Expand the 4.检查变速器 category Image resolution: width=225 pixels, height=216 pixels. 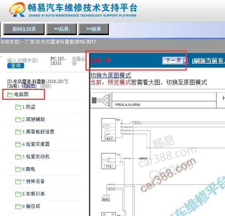pyautogui.click(x=36, y=144)
